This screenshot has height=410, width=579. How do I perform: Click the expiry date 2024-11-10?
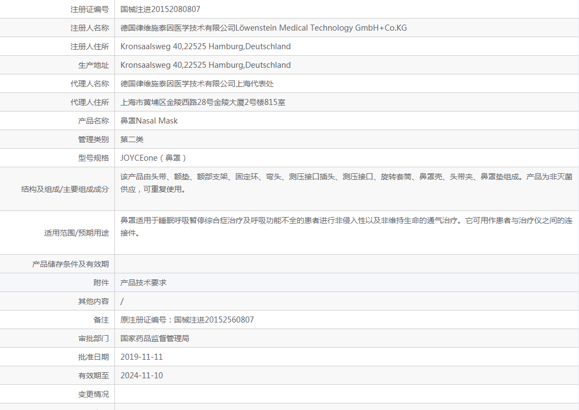141,376
